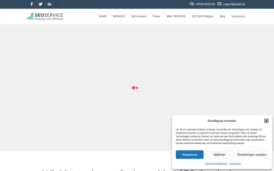Close the cookie consent dialog

click(x=266, y=121)
